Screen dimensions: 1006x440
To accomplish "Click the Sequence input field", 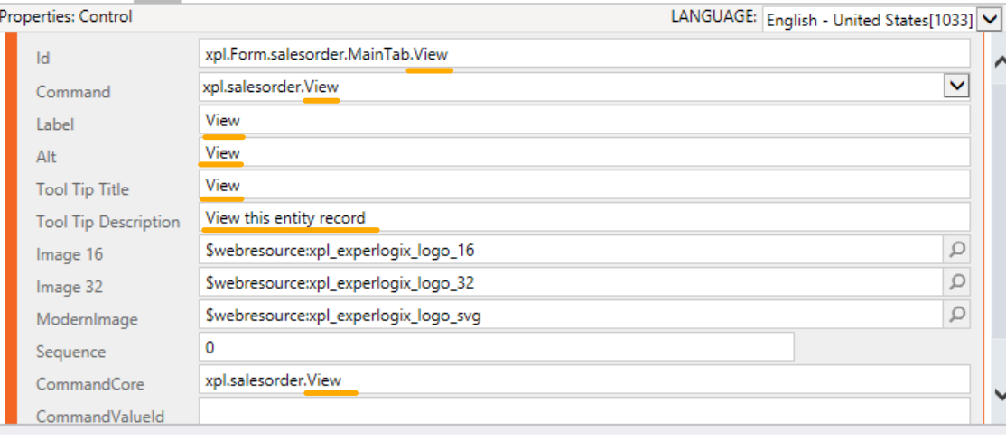I will [497, 346].
